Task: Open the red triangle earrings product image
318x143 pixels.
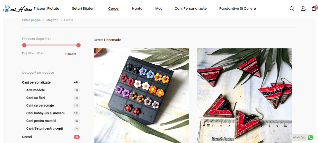Action: click(244, 96)
